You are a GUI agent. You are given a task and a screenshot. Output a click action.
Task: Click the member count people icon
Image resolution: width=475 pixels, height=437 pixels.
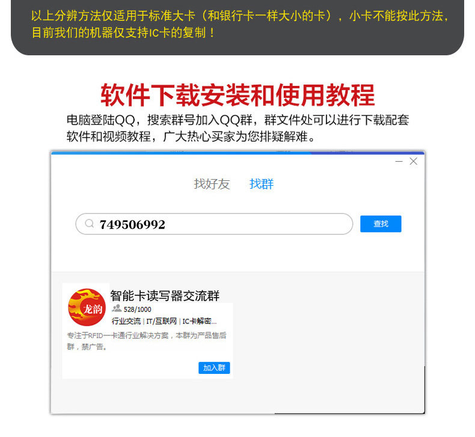tap(117, 308)
